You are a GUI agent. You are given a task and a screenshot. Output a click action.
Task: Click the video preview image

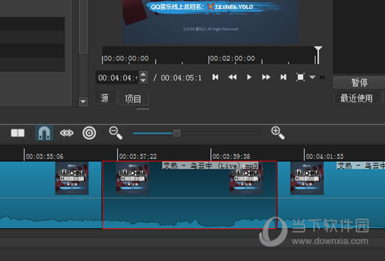click(211, 22)
